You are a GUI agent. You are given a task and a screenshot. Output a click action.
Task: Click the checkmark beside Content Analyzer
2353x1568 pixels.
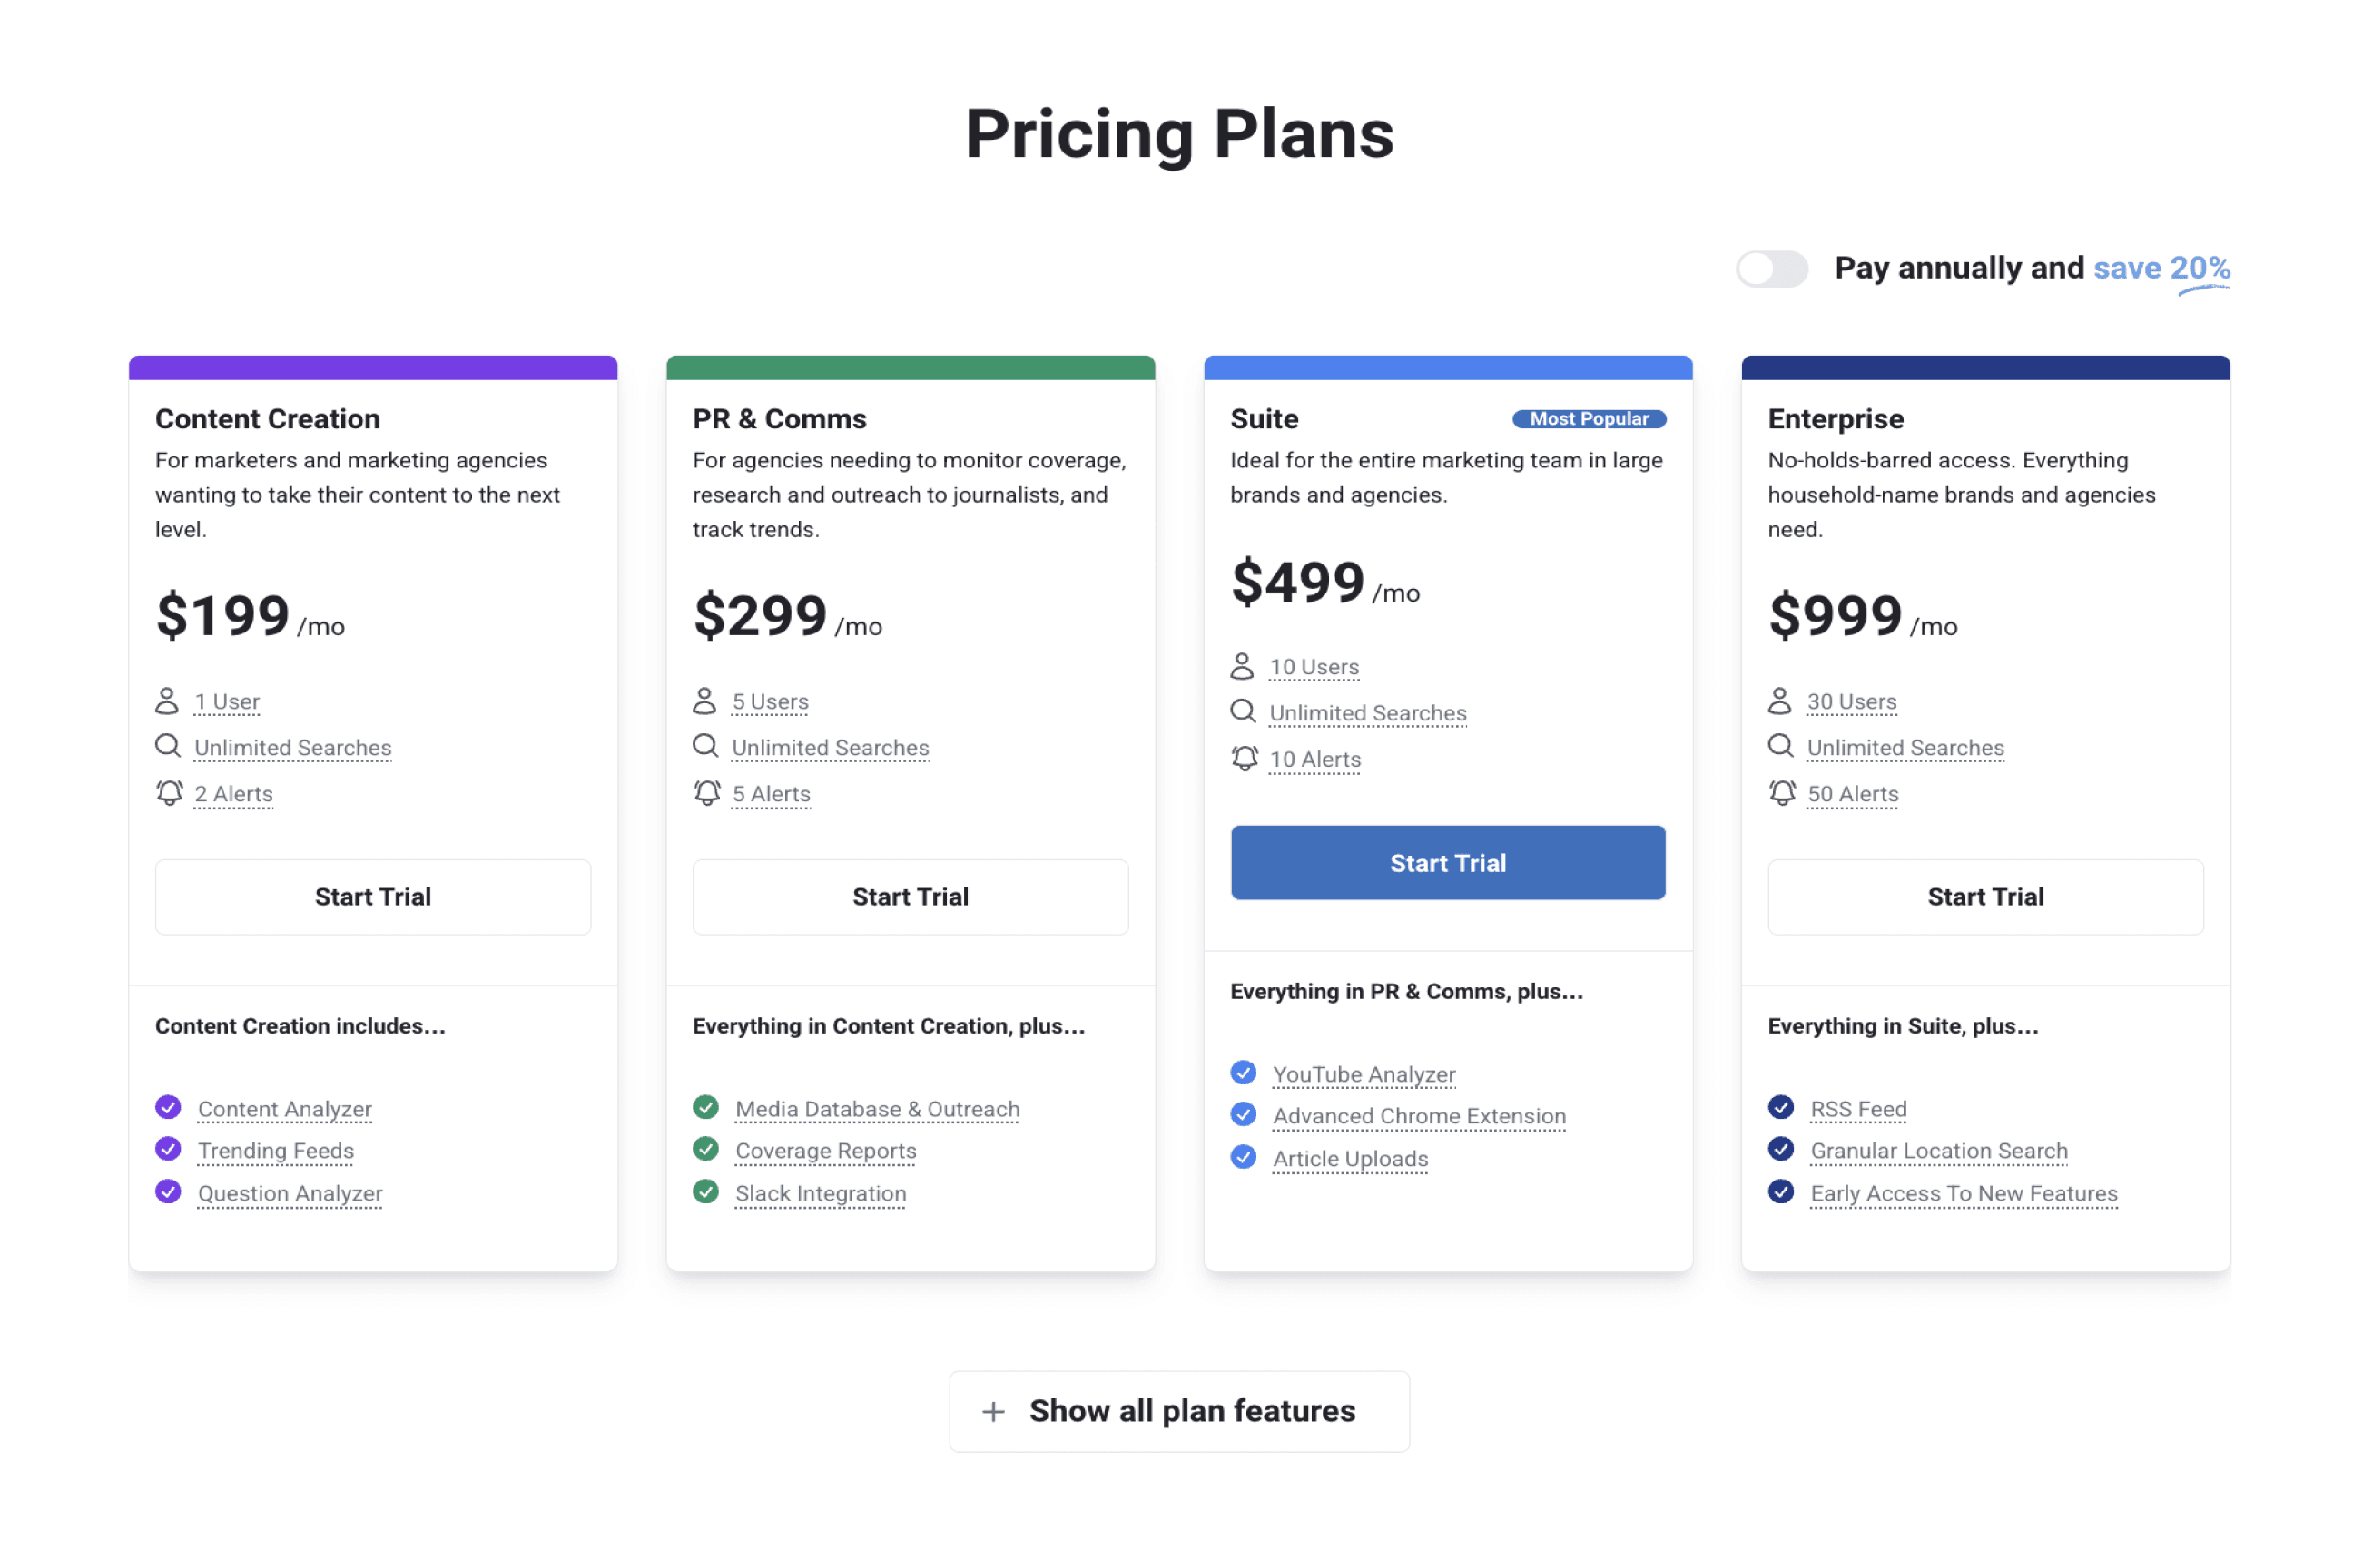click(x=168, y=1107)
